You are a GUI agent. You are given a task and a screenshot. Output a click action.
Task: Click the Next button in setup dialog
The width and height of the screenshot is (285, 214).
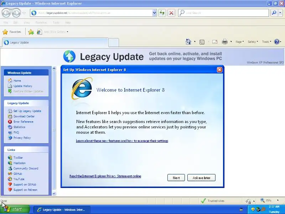point(176,178)
